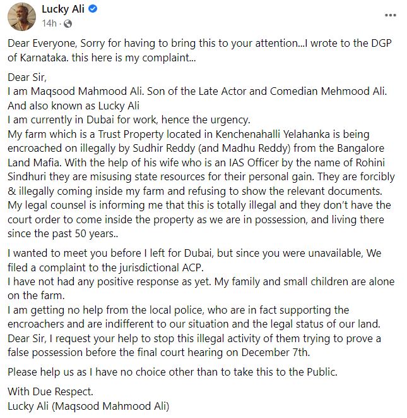Click the 'Lucky Ali (Maqsood Mahmood Ali)' signature line
The image size is (407, 418).
pos(88,406)
